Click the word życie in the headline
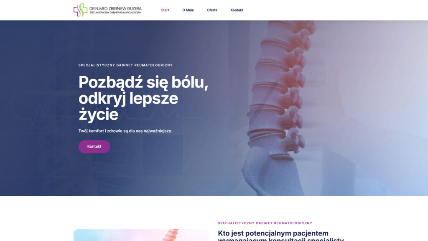 click(99, 114)
